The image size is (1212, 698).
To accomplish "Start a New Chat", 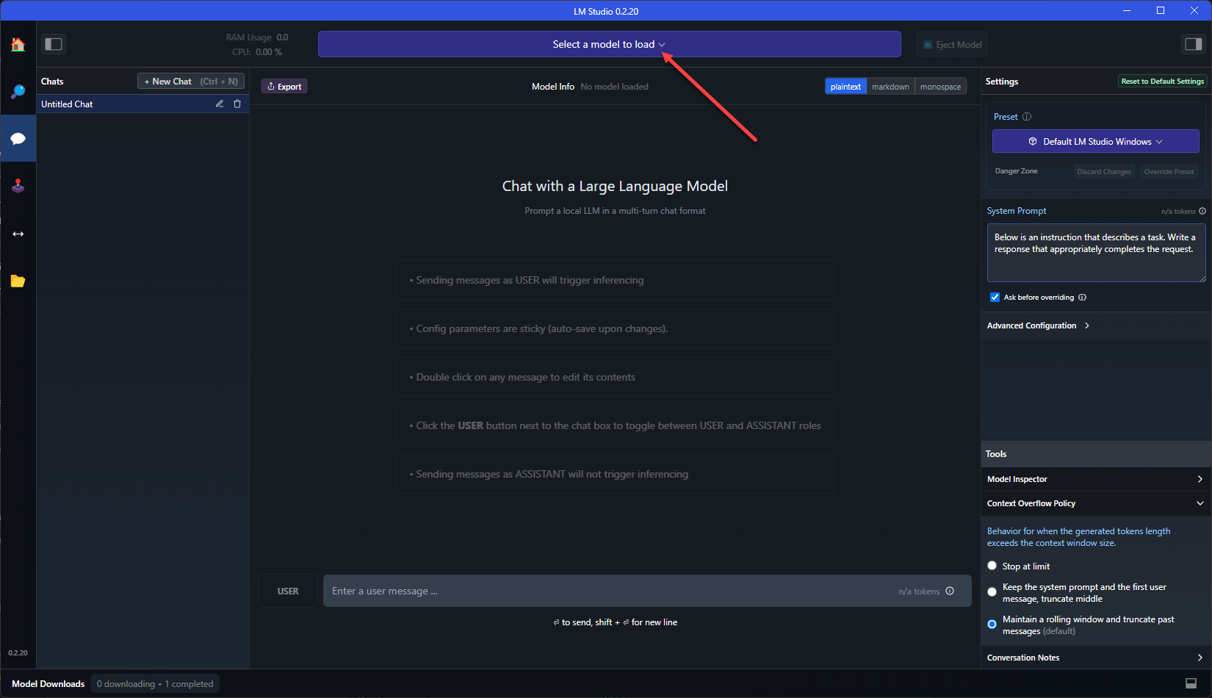I will pyautogui.click(x=191, y=82).
